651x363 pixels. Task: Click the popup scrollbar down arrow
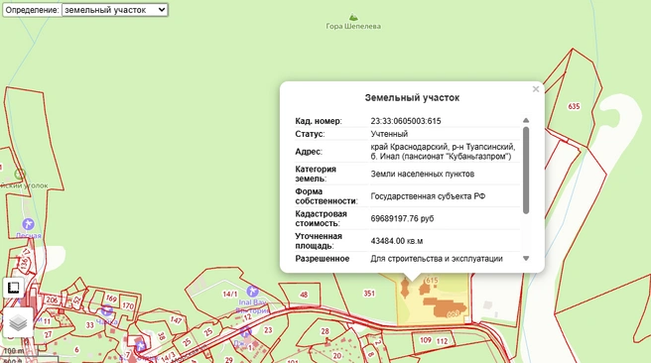[x=526, y=259]
